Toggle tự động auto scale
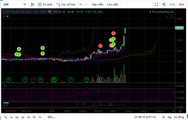This screenshot has width=188, height=120. tap(179, 117)
